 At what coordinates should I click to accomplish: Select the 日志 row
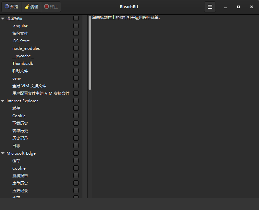[x=41, y=146]
